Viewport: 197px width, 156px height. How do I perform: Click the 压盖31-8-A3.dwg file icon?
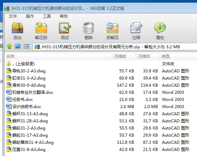tap(9, 149)
